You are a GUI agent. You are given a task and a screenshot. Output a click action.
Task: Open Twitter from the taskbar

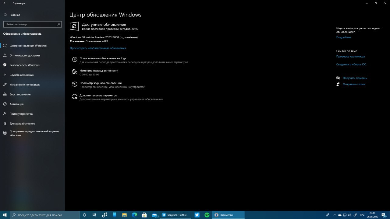(x=197, y=215)
